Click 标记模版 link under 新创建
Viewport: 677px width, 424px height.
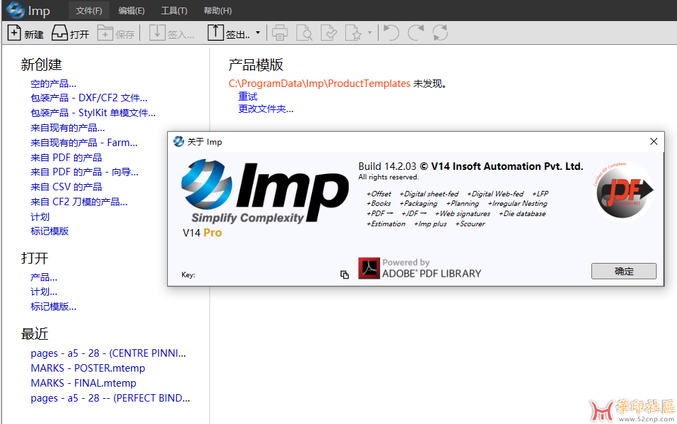[49, 231]
